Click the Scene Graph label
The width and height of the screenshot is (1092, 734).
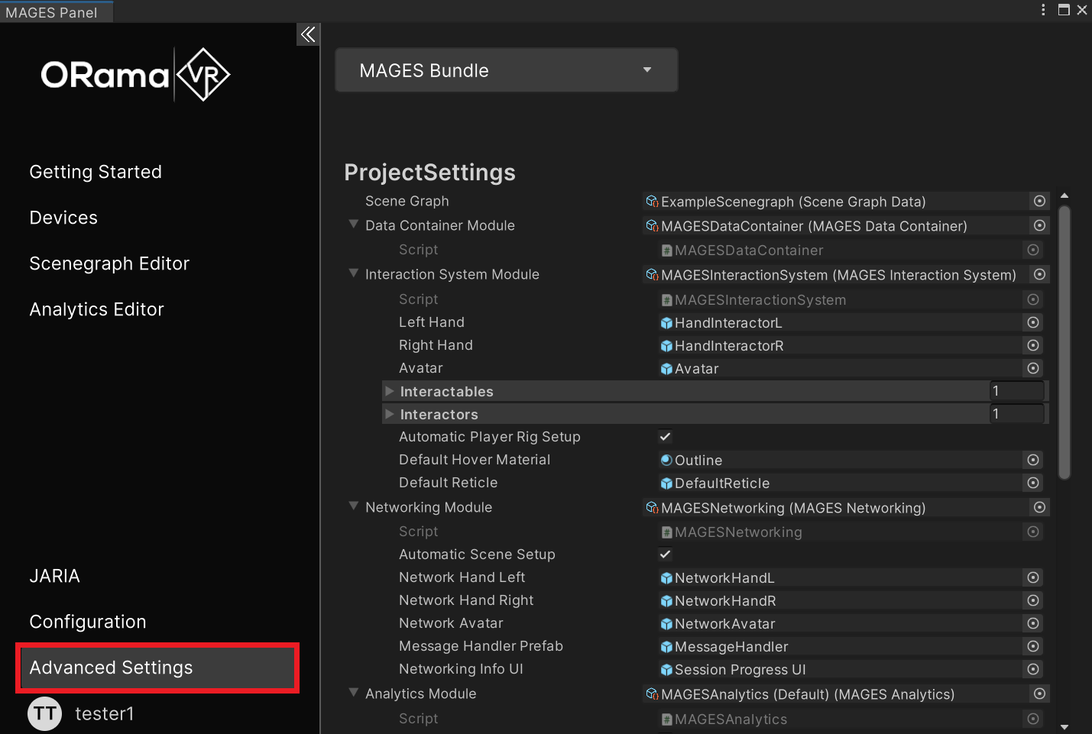(x=407, y=201)
